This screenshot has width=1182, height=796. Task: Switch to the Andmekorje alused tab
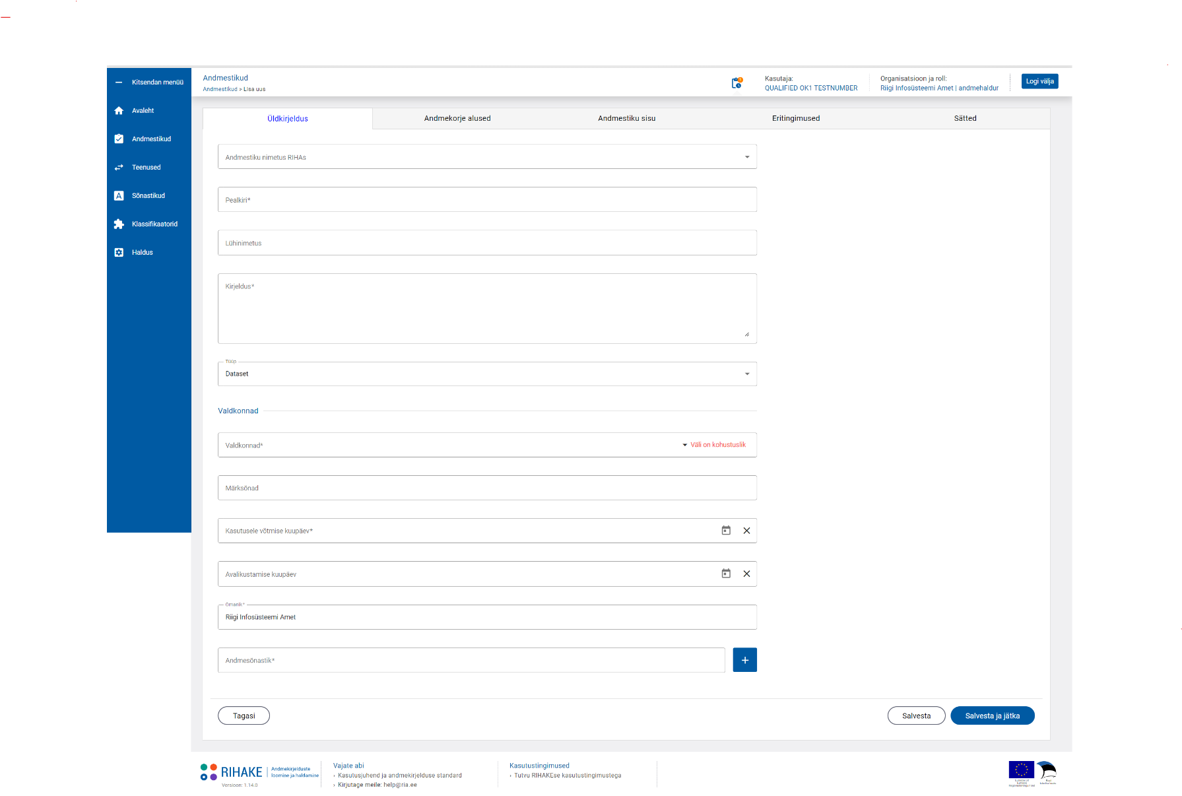(457, 119)
